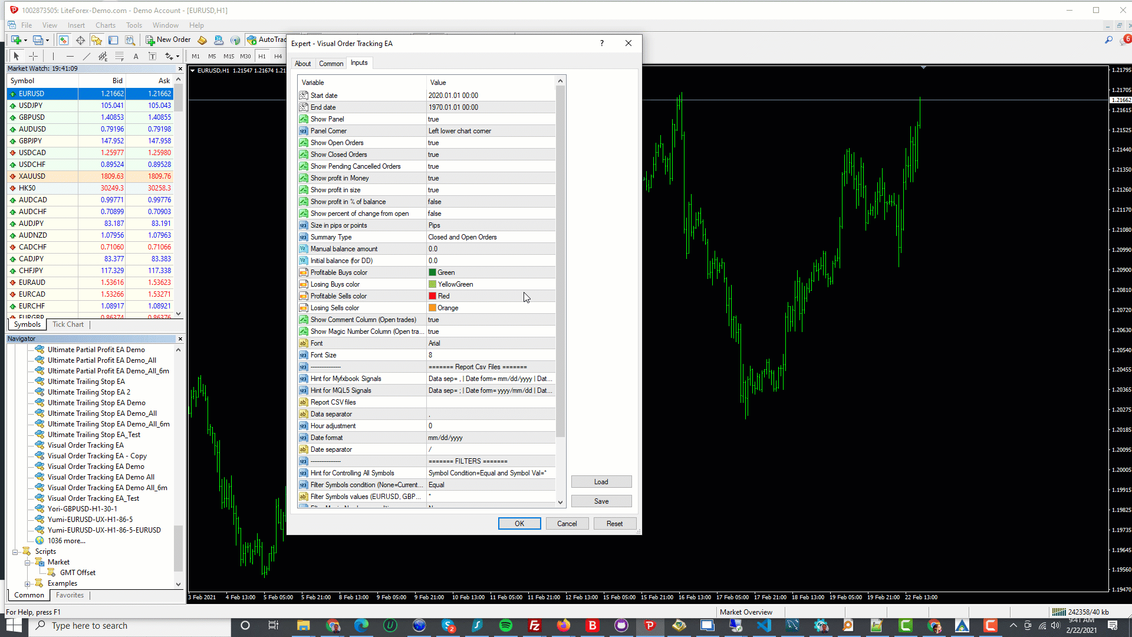The width and height of the screenshot is (1132, 637).
Task: Collapse the Scripts tree node
Action: coord(15,552)
